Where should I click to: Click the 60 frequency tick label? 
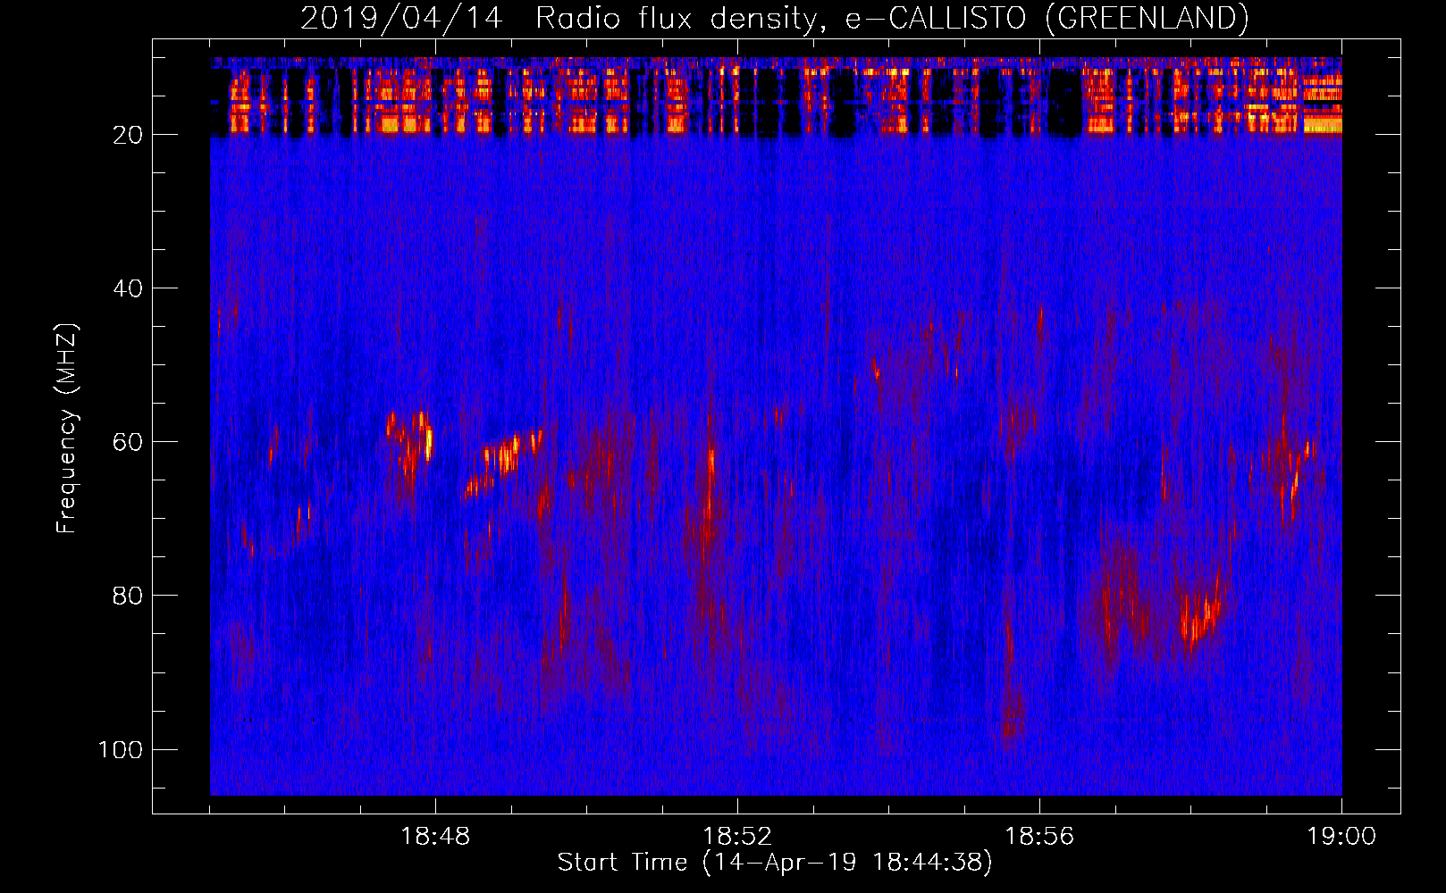click(128, 442)
